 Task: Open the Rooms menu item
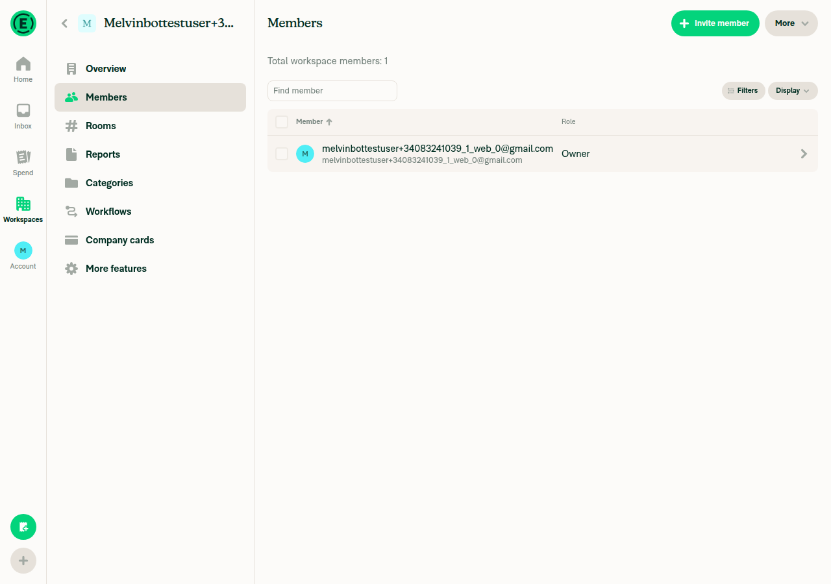pos(151,126)
